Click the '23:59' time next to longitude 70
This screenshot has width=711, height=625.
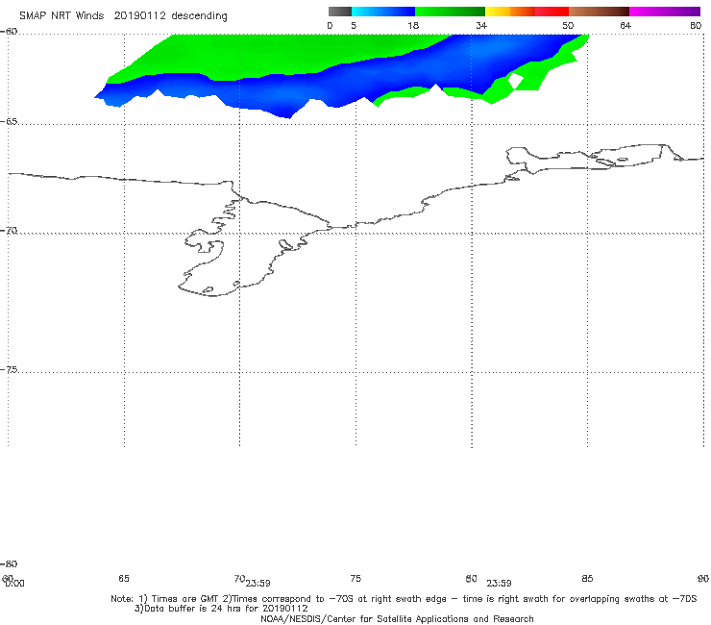coord(258,584)
